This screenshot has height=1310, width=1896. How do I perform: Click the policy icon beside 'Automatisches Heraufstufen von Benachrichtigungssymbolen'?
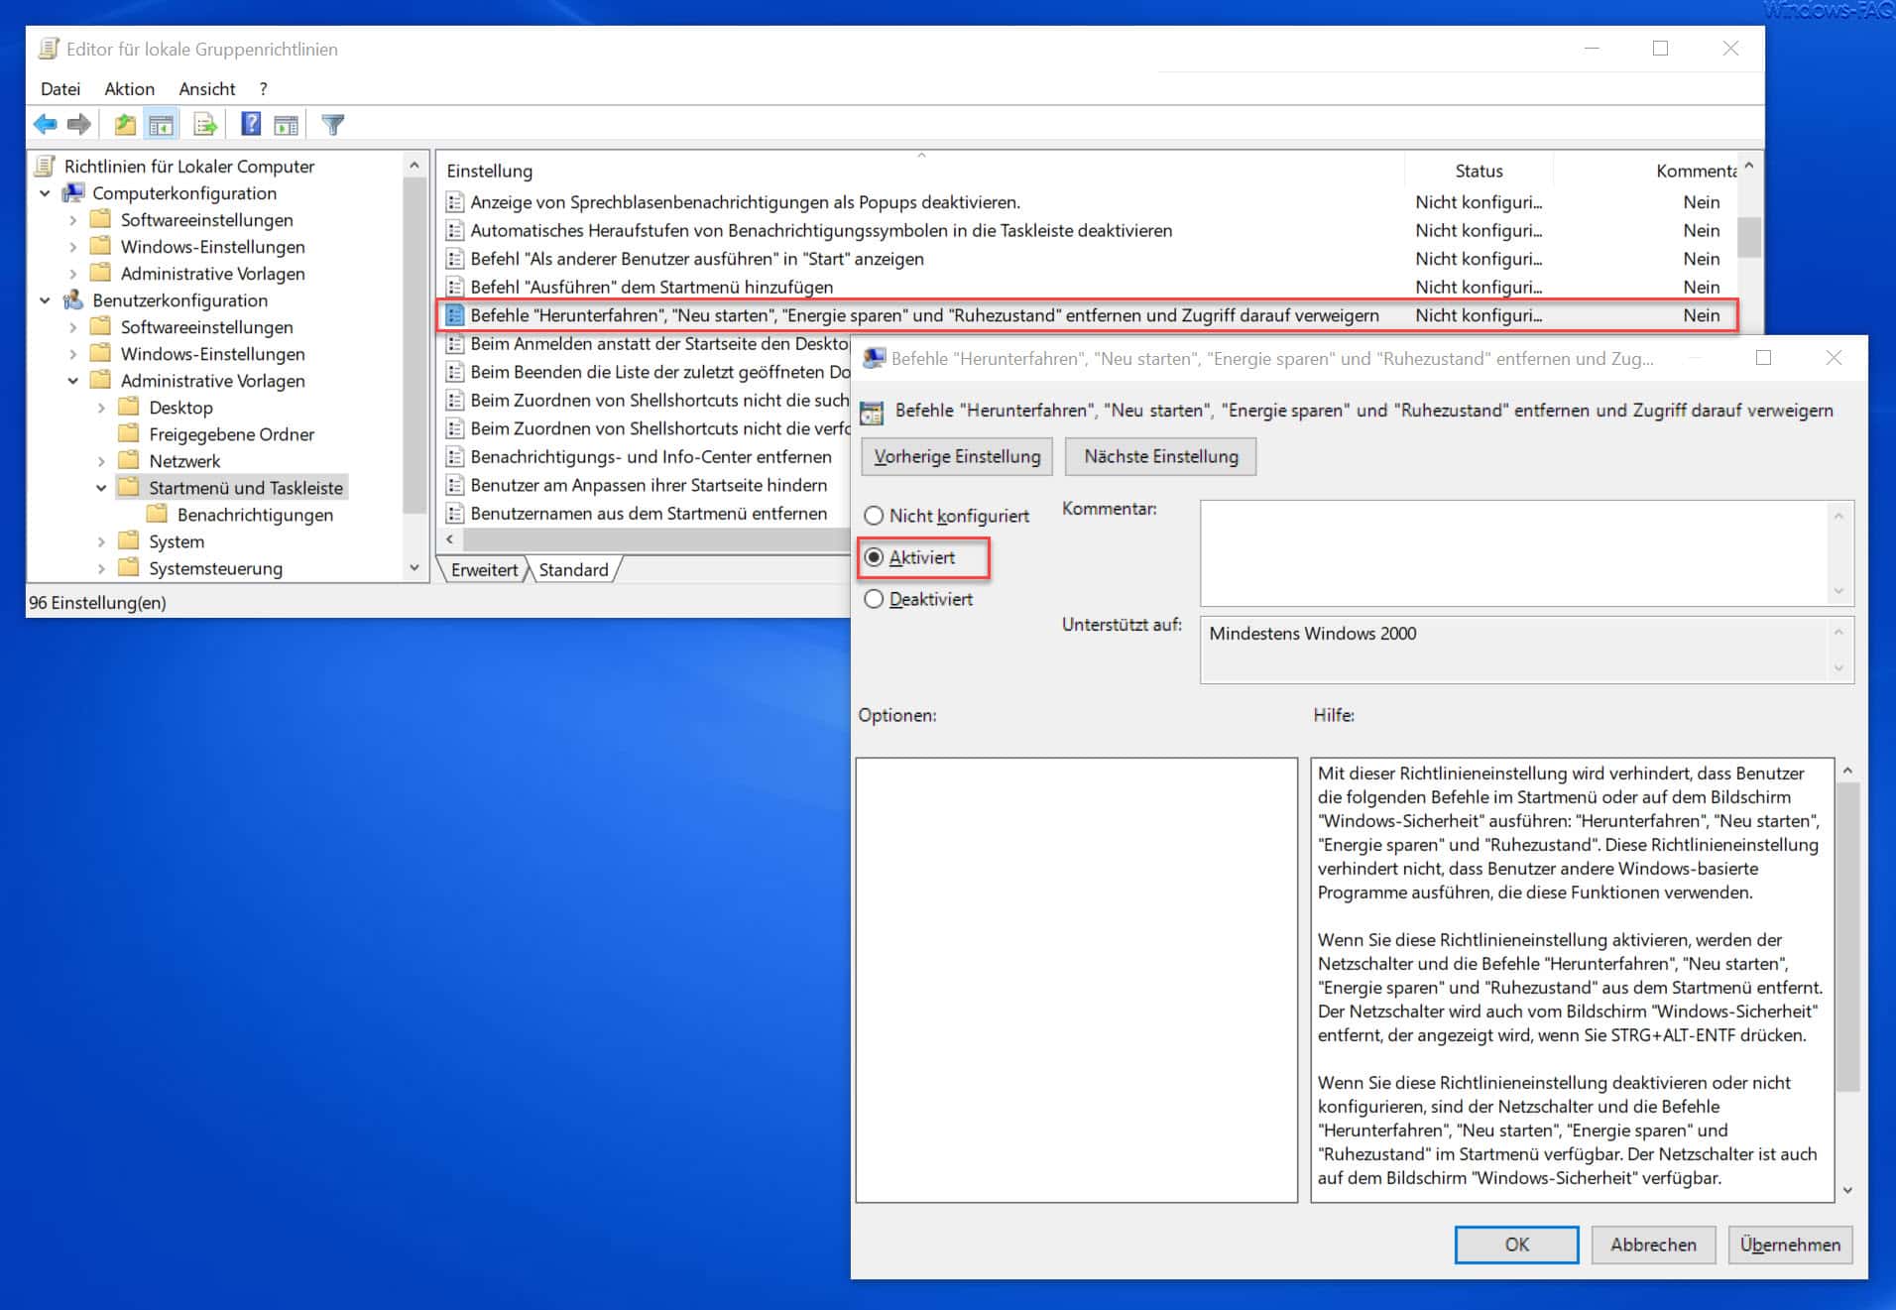455,231
